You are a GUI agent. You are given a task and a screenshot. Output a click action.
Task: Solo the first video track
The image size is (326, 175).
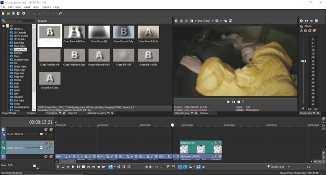click(51, 129)
